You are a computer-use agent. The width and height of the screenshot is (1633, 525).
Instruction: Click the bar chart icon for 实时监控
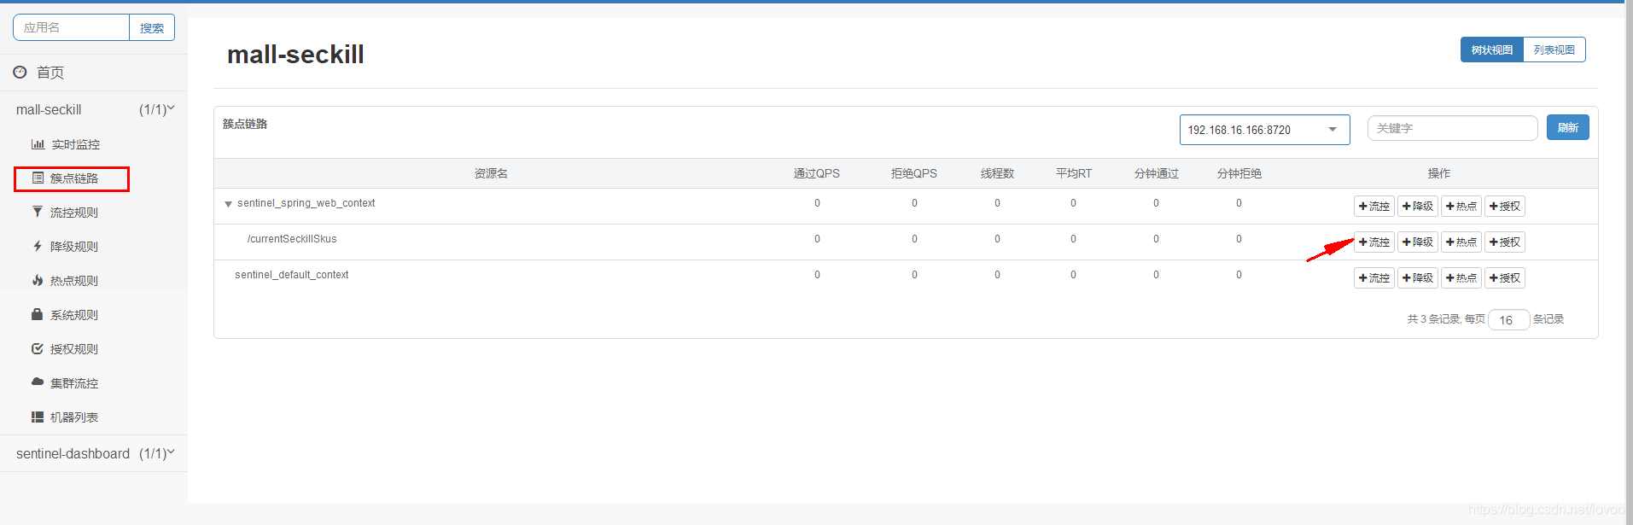tap(38, 144)
